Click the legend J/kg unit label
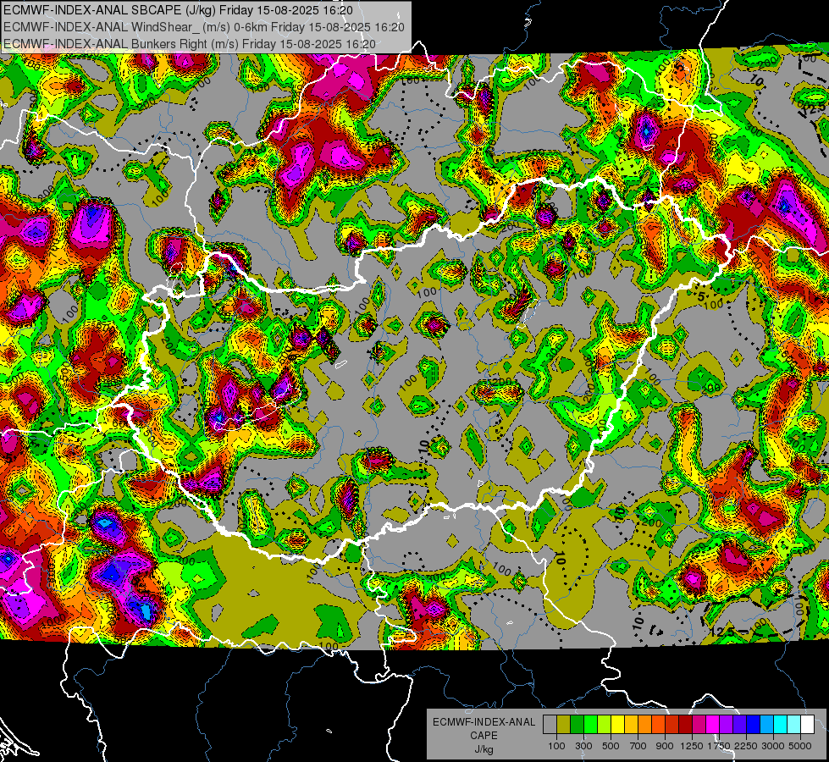 coord(484,749)
